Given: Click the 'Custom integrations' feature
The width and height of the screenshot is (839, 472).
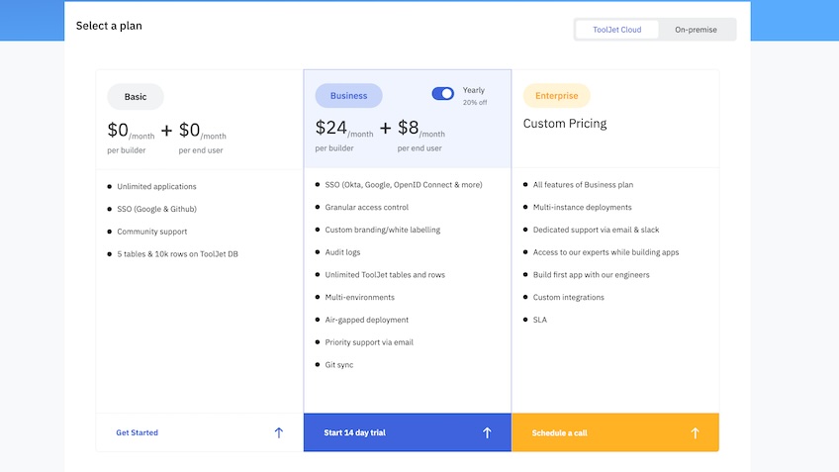Looking at the screenshot, I should pyautogui.click(x=568, y=297).
